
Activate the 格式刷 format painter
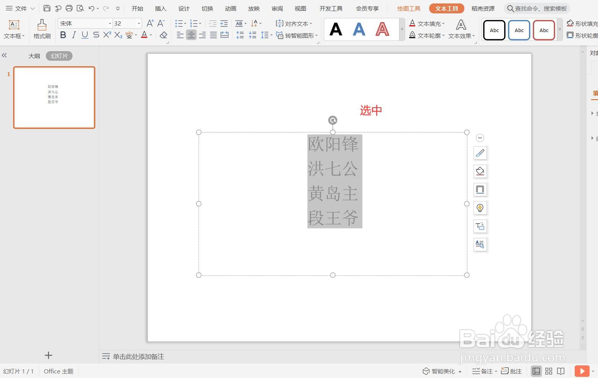pyautogui.click(x=42, y=29)
